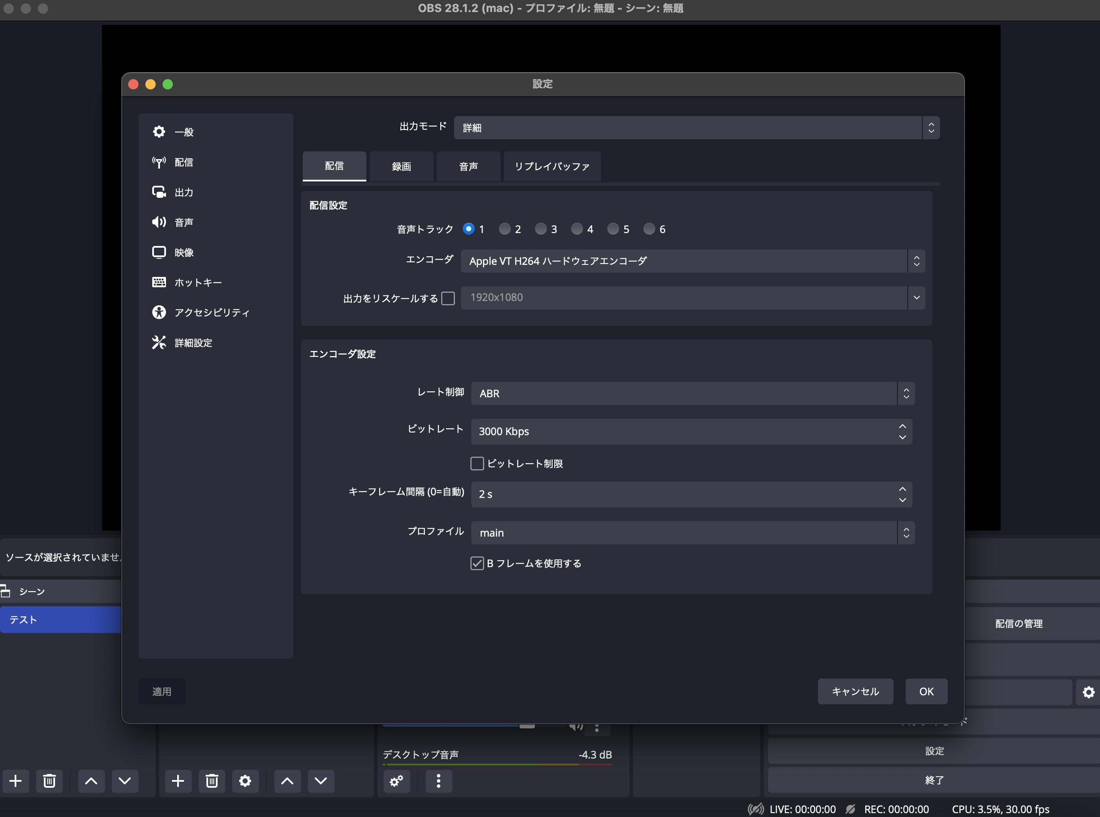Switch to the 配信 output tab
1100x817 pixels.
[335, 166]
